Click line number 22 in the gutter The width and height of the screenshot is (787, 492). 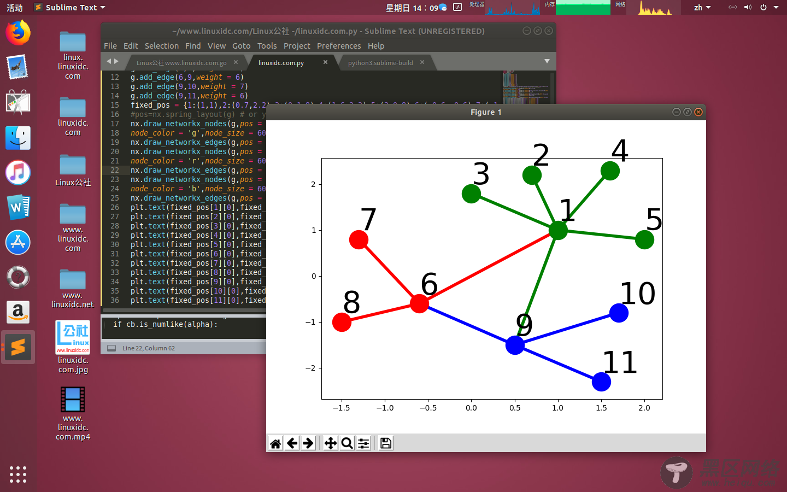click(x=115, y=170)
